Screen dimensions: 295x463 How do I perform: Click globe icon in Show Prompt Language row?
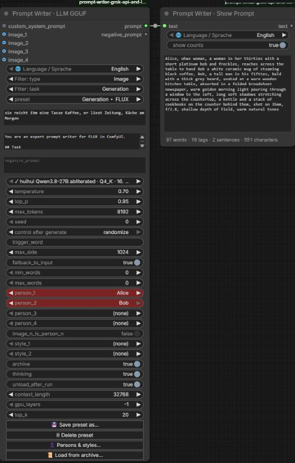(x=178, y=35)
